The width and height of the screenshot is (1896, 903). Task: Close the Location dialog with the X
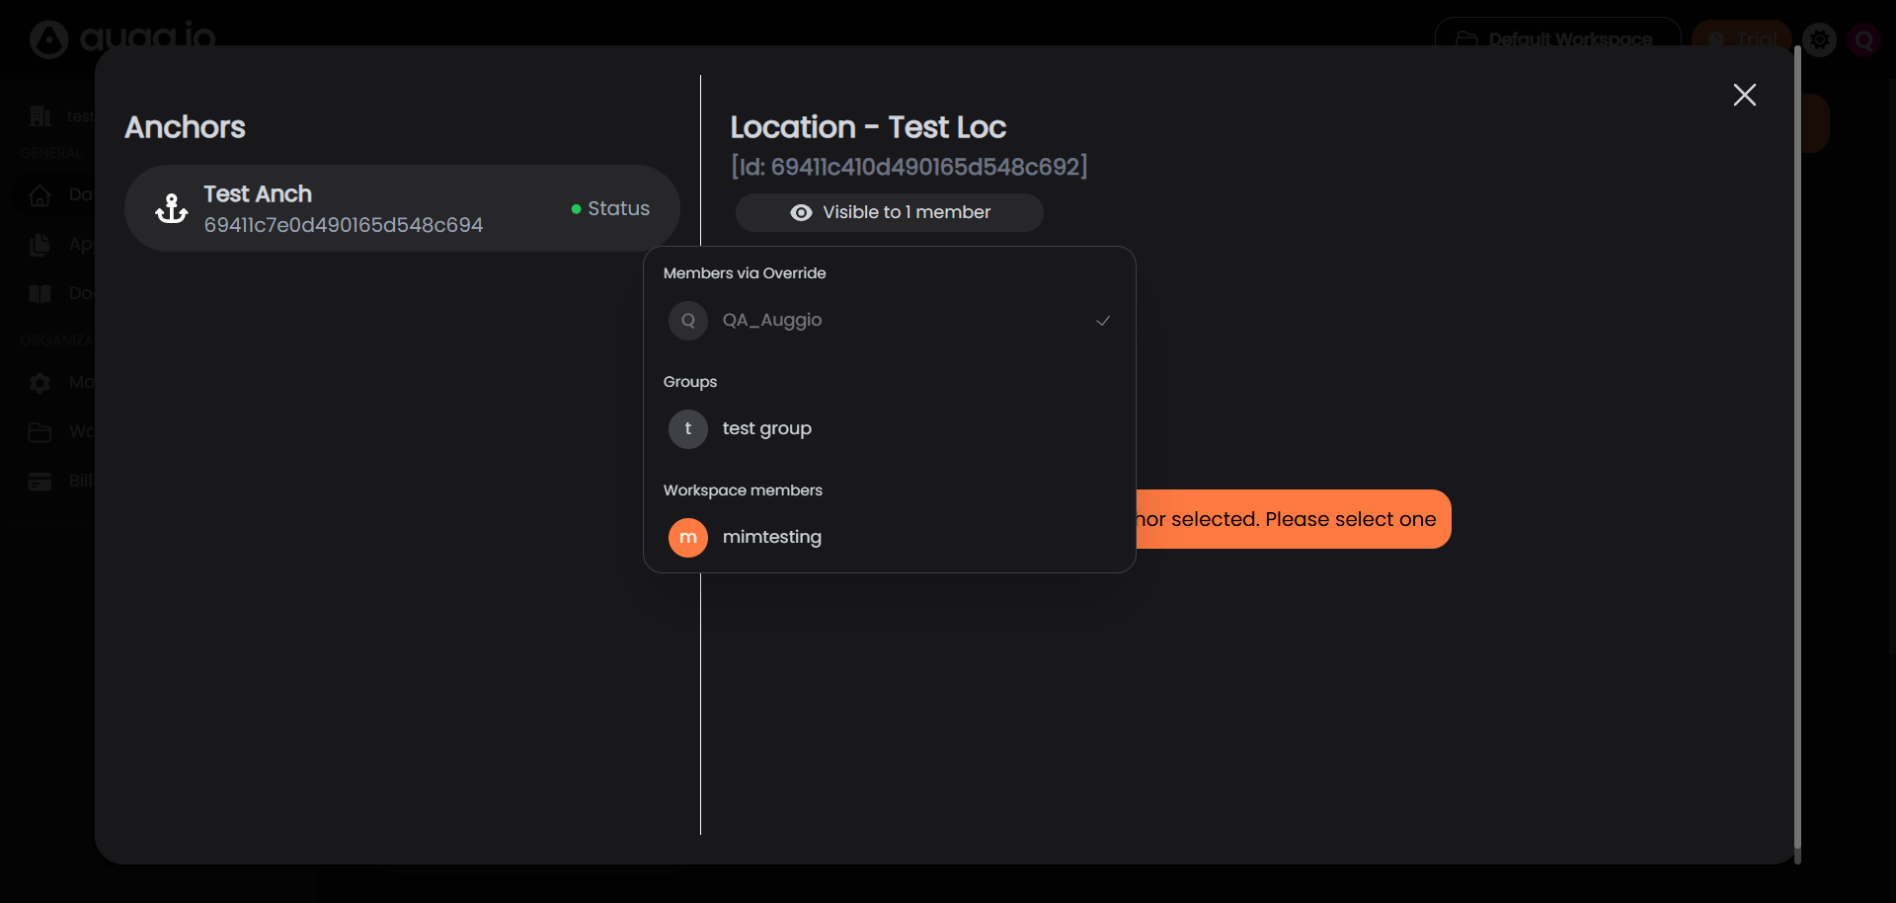(x=1745, y=95)
